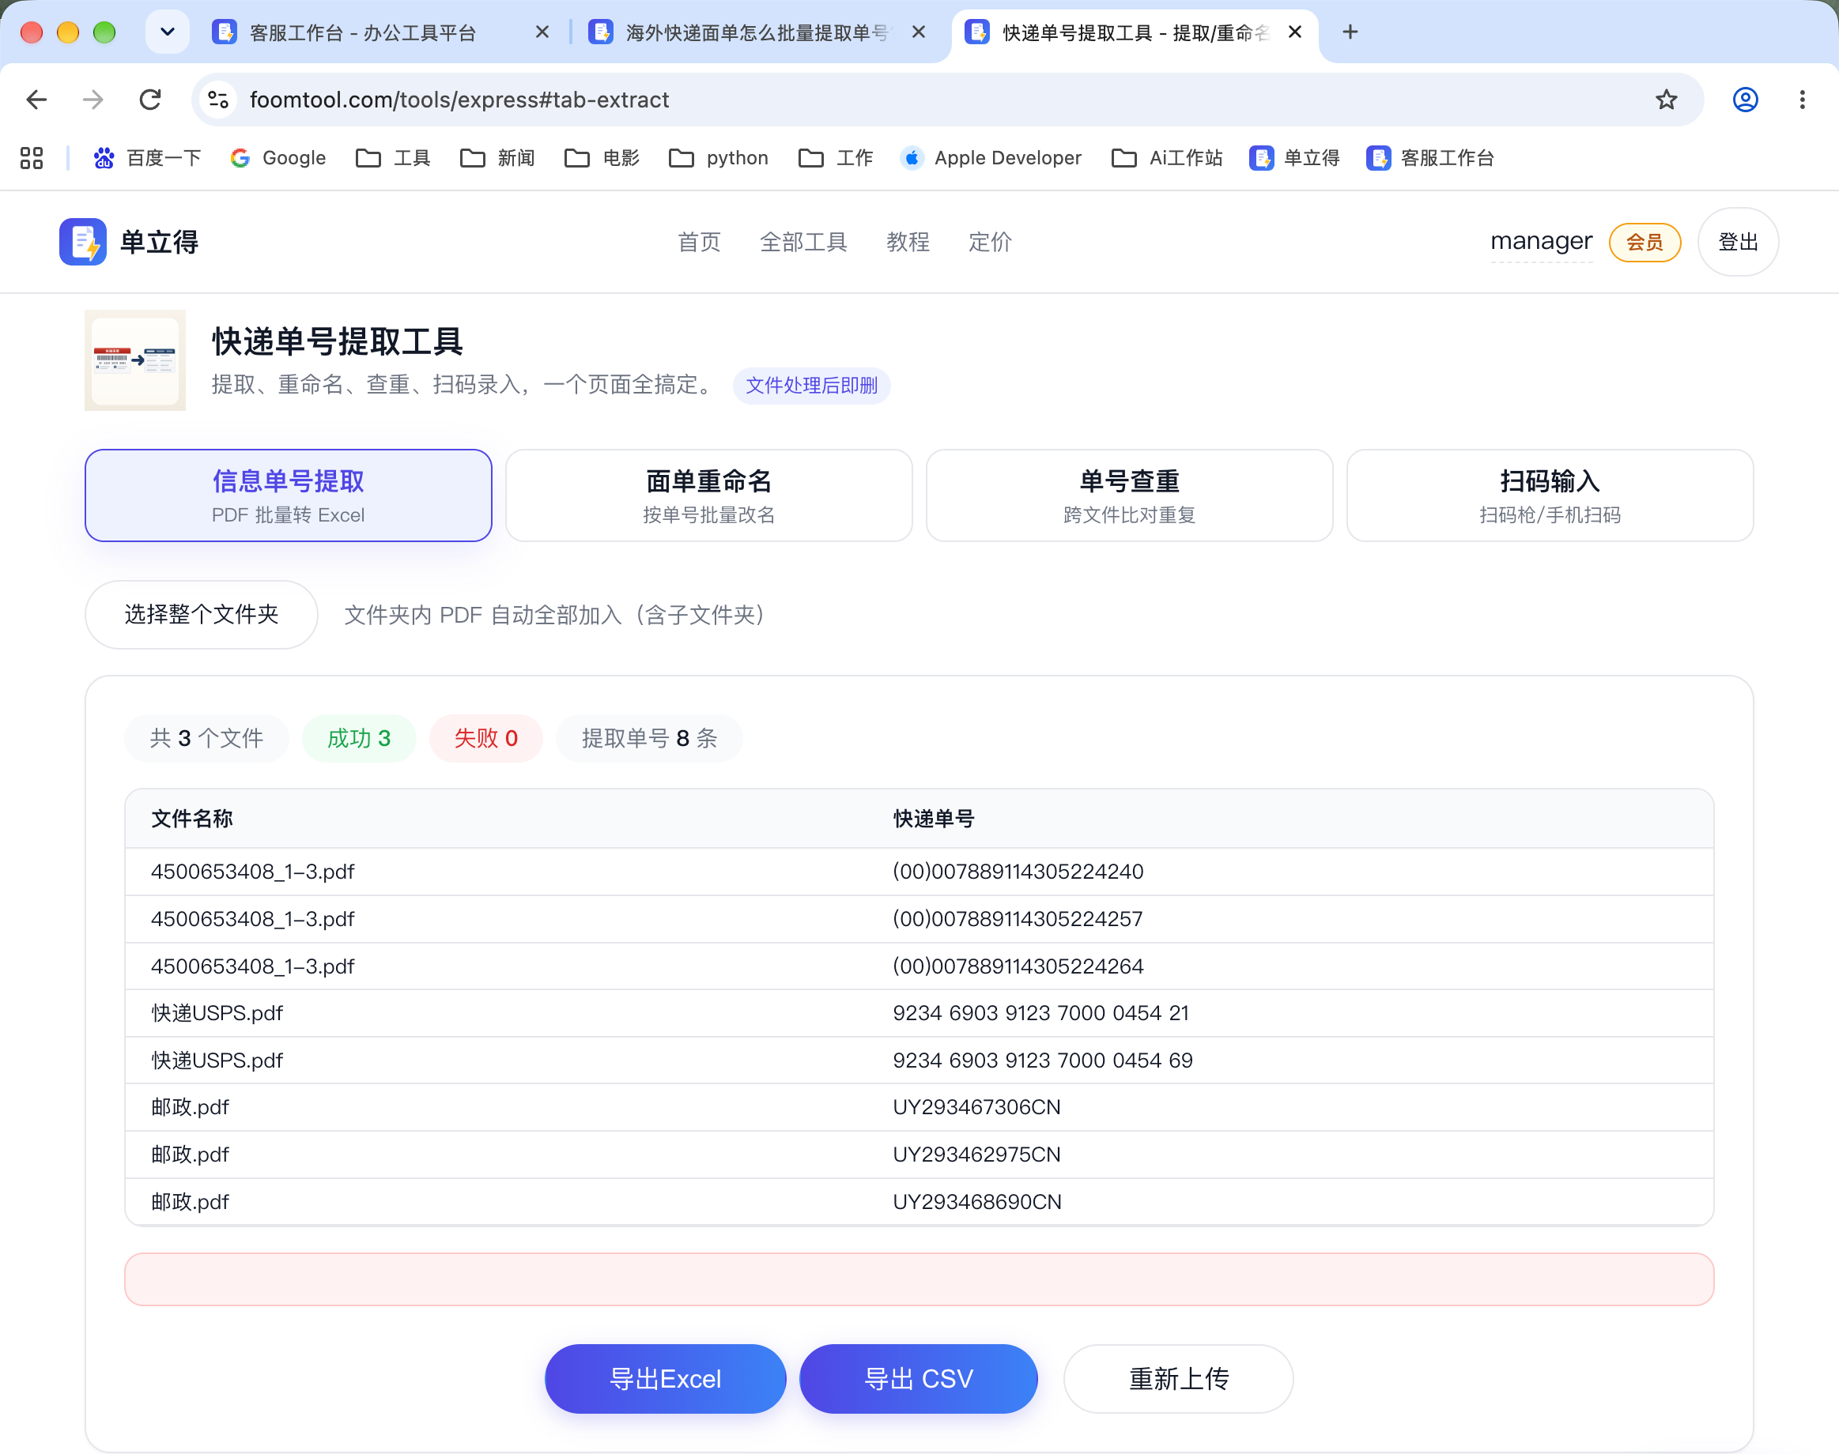Image resolution: width=1839 pixels, height=1454 pixels.
Task: Reload the page with the refresh icon
Action: [x=150, y=100]
